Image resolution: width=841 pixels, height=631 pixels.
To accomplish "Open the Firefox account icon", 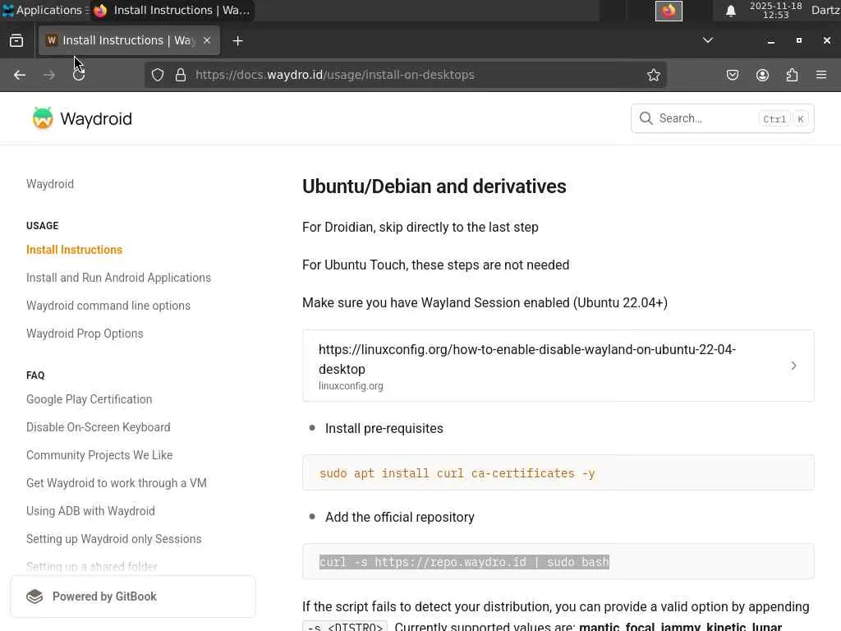I will pos(762,75).
